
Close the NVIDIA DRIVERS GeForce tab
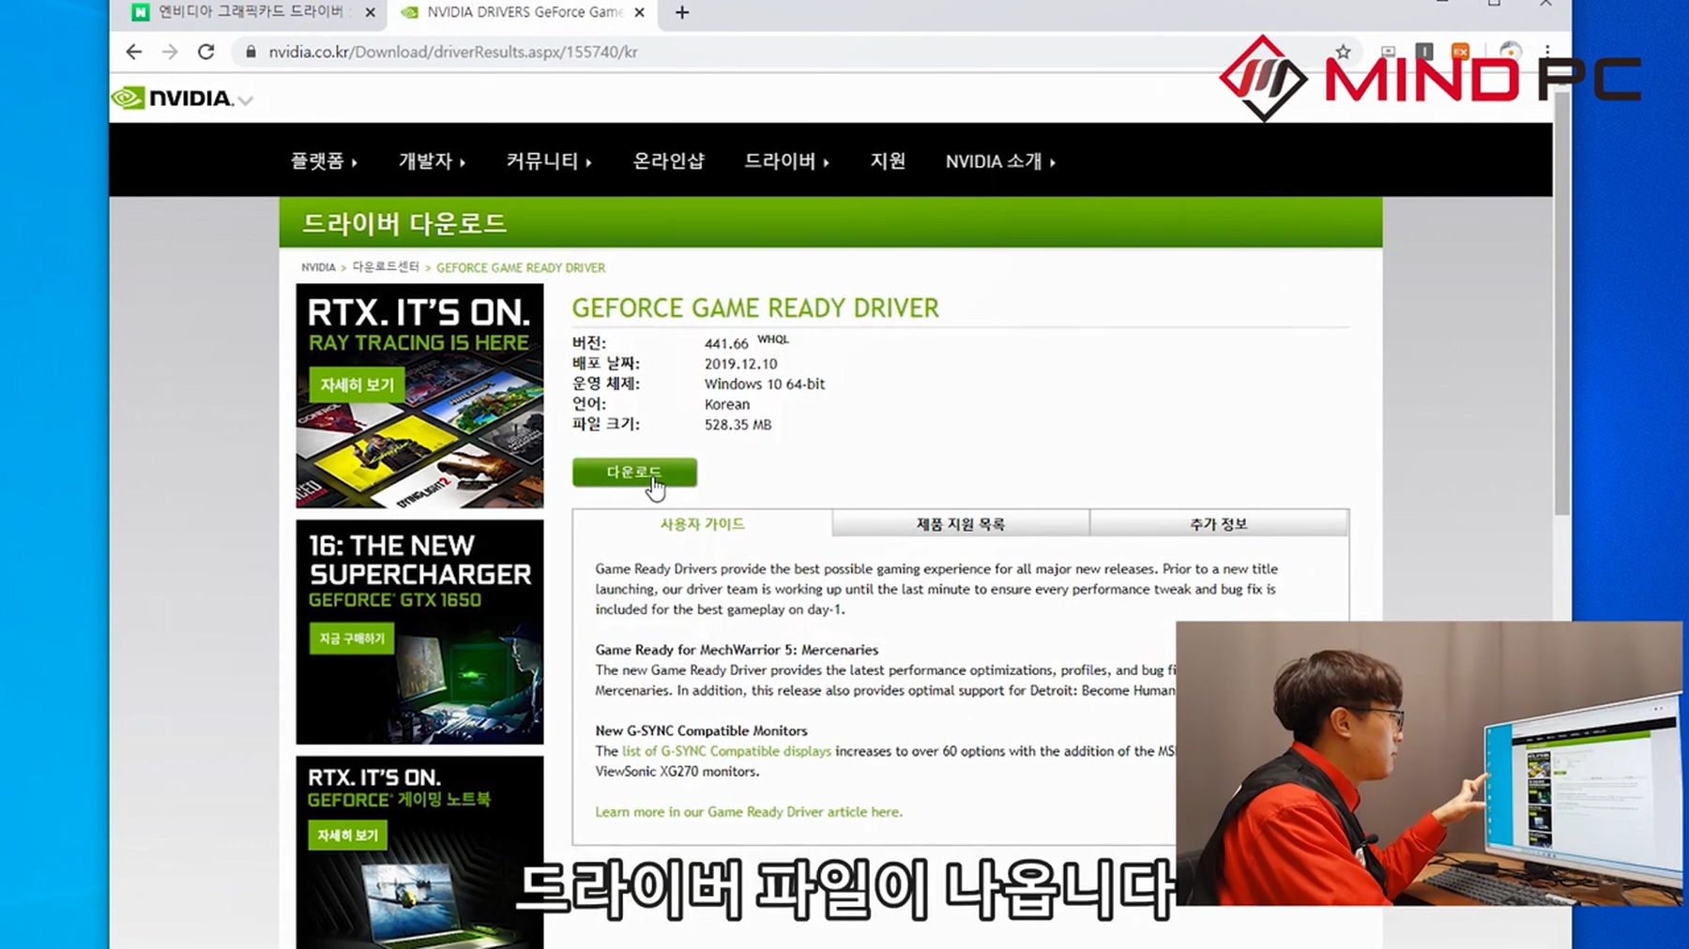(640, 12)
